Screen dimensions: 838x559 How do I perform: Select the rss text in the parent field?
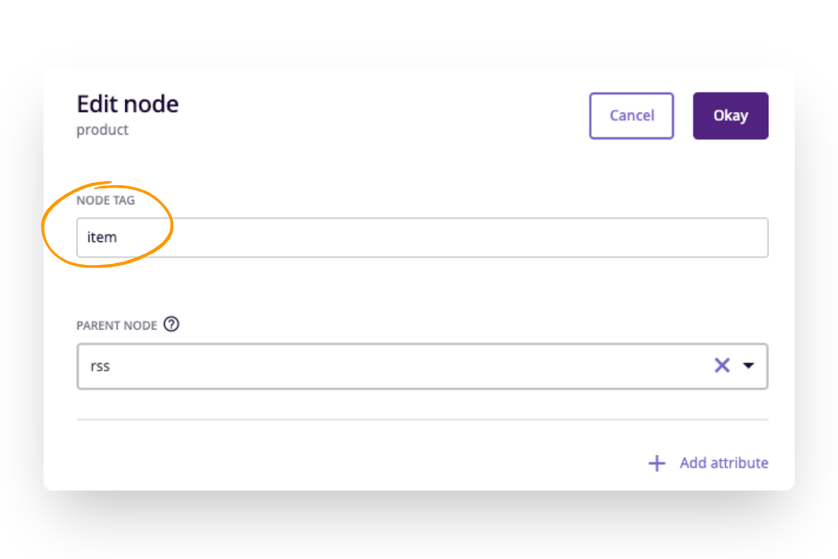coord(99,366)
